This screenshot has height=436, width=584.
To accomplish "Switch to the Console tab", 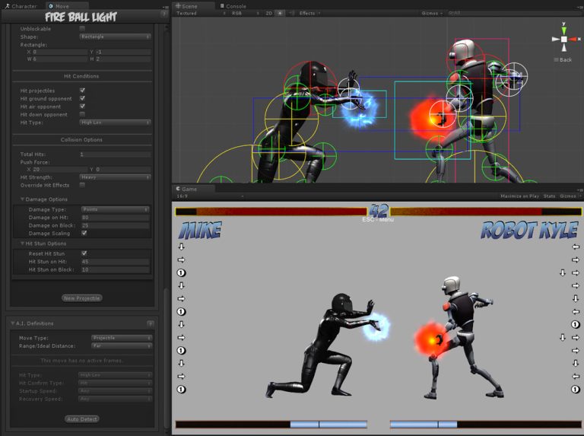I will 235,6.
